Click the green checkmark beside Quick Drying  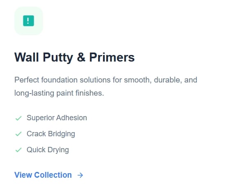point(18,150)
